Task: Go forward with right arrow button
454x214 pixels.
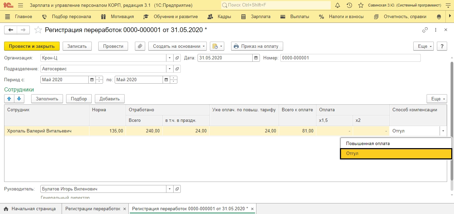Action: pos(23,30)
